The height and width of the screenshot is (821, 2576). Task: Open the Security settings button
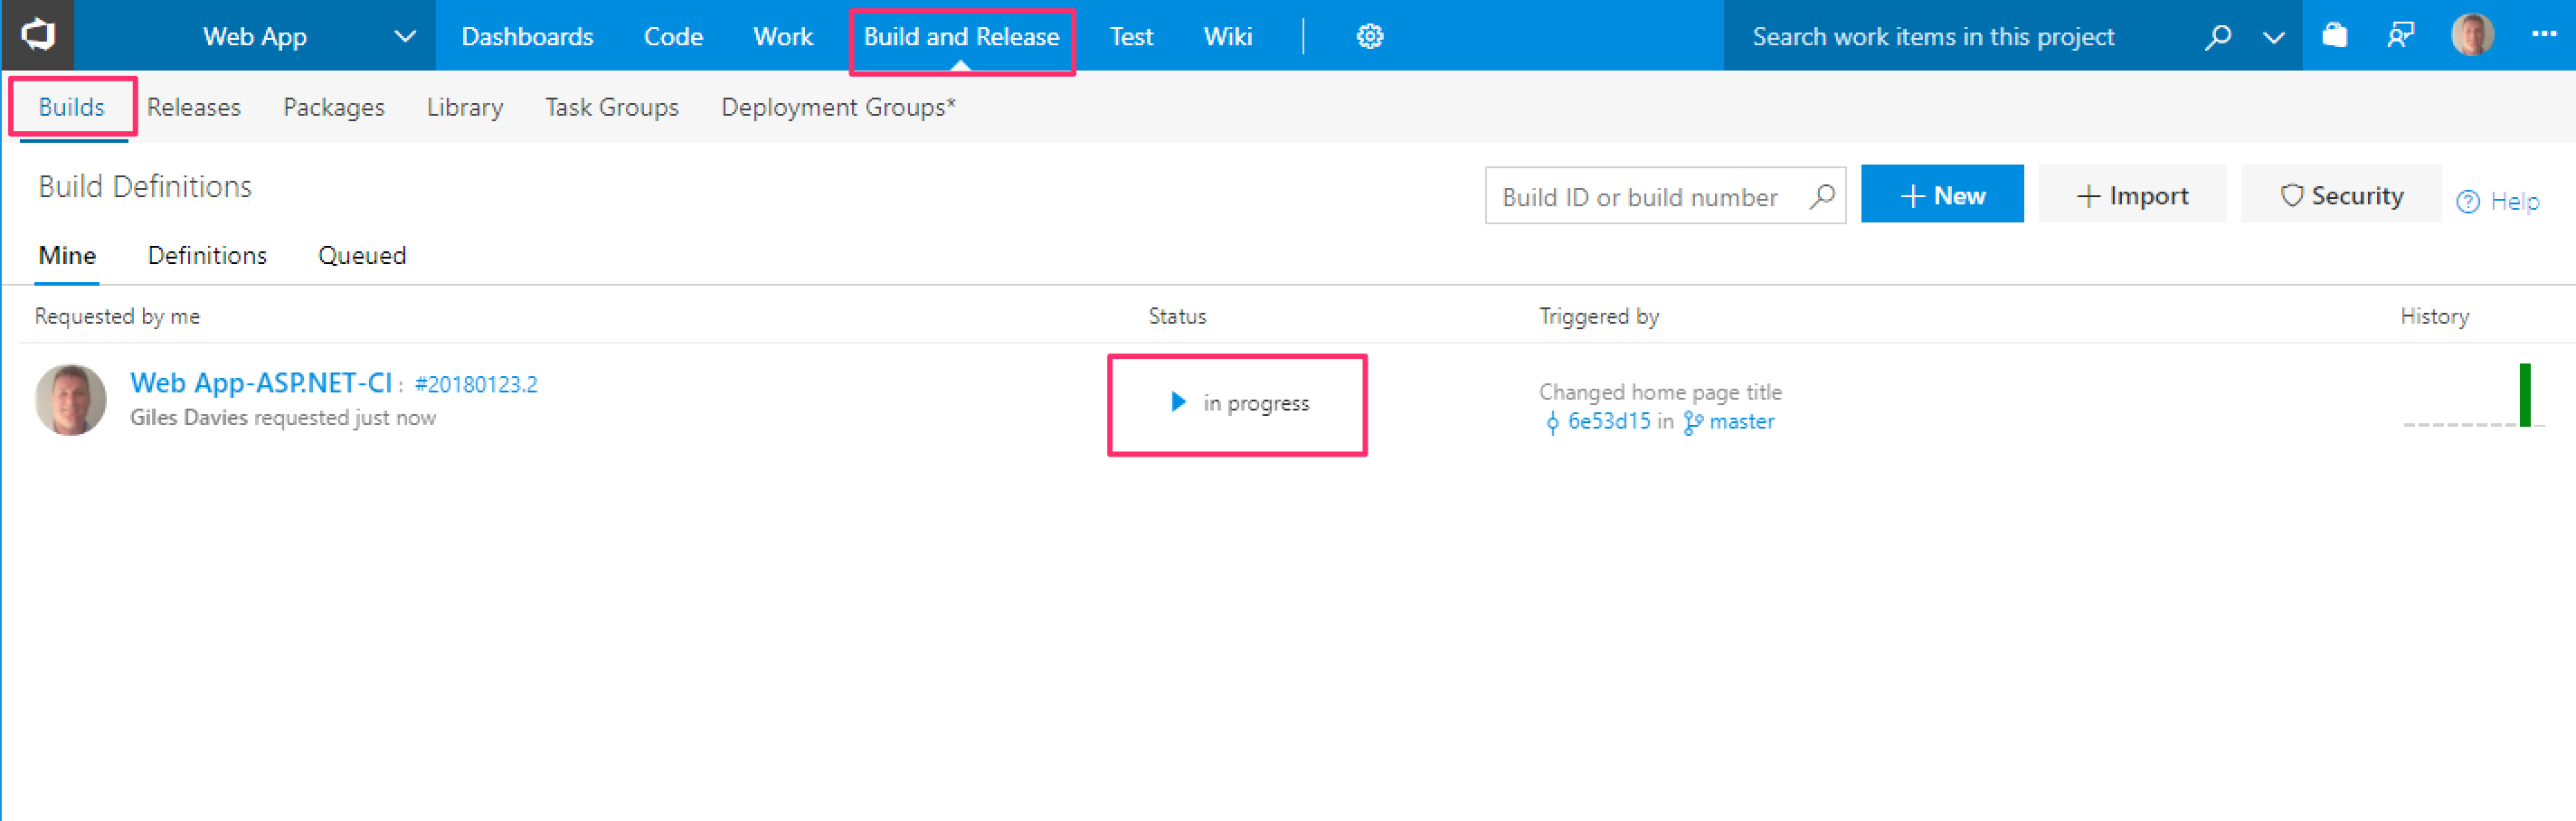tap(2340, 194)
